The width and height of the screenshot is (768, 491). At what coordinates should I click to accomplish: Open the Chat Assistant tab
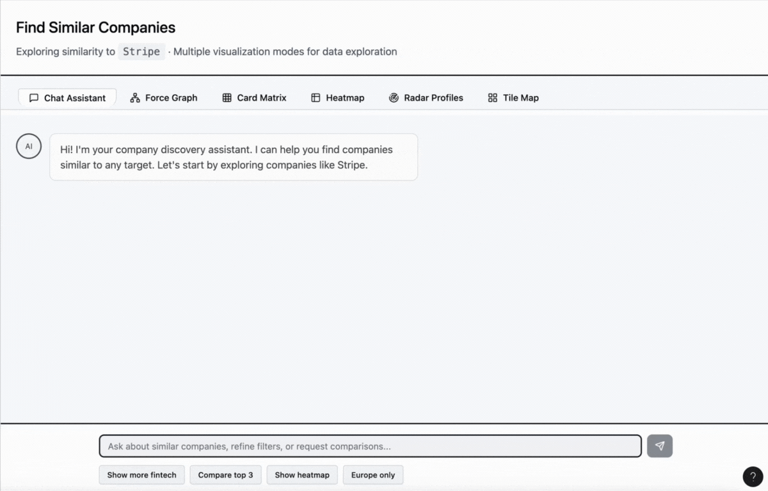(x=67, y=98)
